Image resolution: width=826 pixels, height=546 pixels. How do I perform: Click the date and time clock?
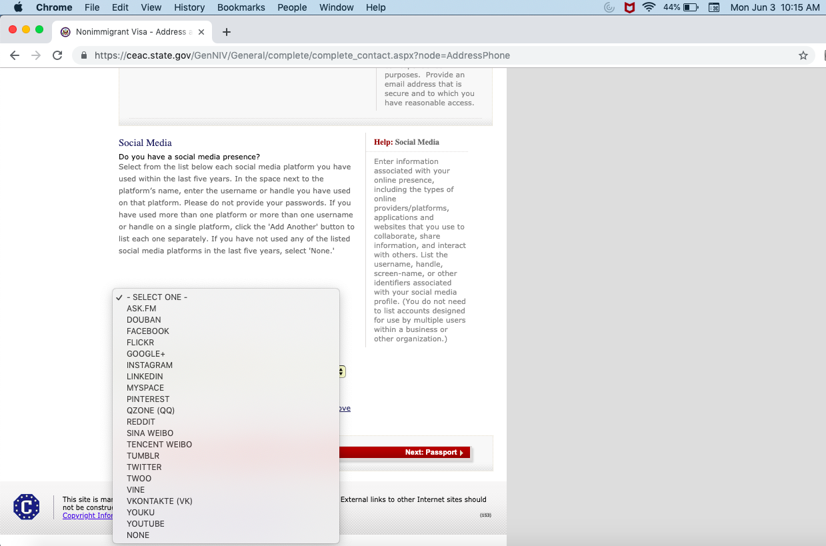pos(775,7)
